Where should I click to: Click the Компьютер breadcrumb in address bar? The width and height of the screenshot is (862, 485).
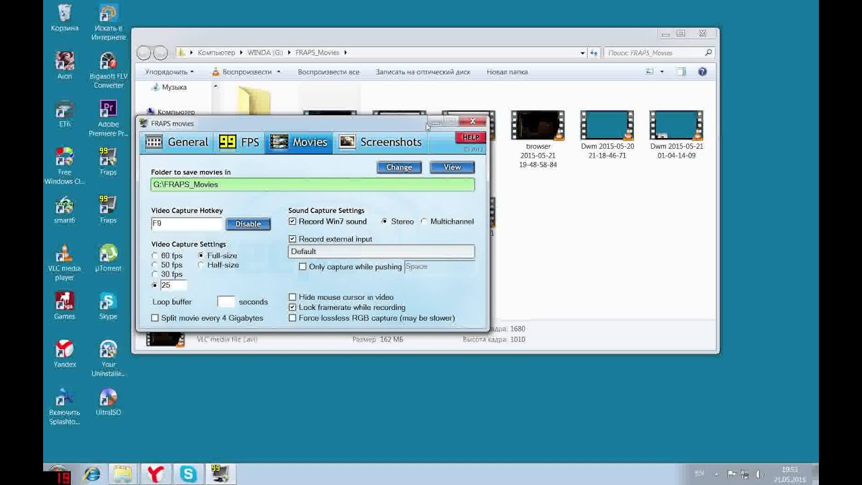(216, 53)
